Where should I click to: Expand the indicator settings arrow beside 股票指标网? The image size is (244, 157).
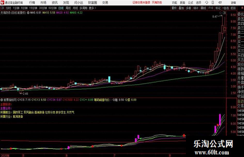coord(2,100)
